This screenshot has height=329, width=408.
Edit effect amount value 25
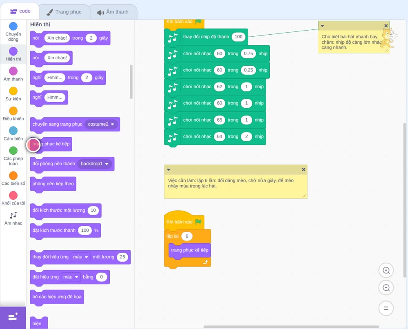coord(122,257)
